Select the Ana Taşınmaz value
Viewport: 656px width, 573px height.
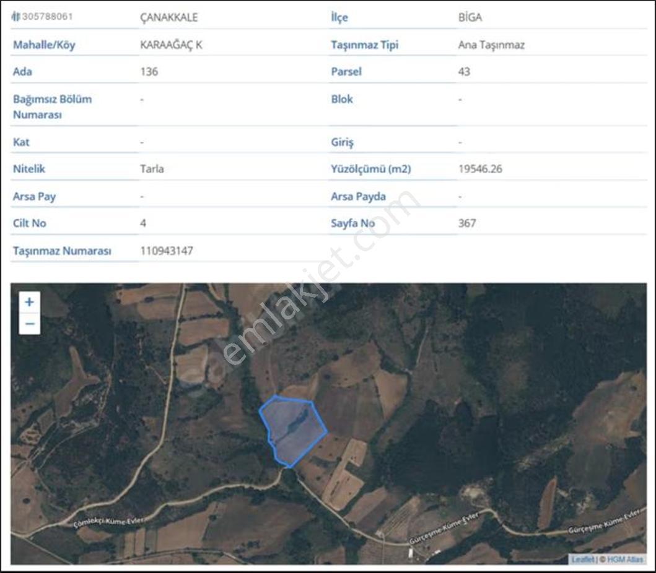coord(492,45)
